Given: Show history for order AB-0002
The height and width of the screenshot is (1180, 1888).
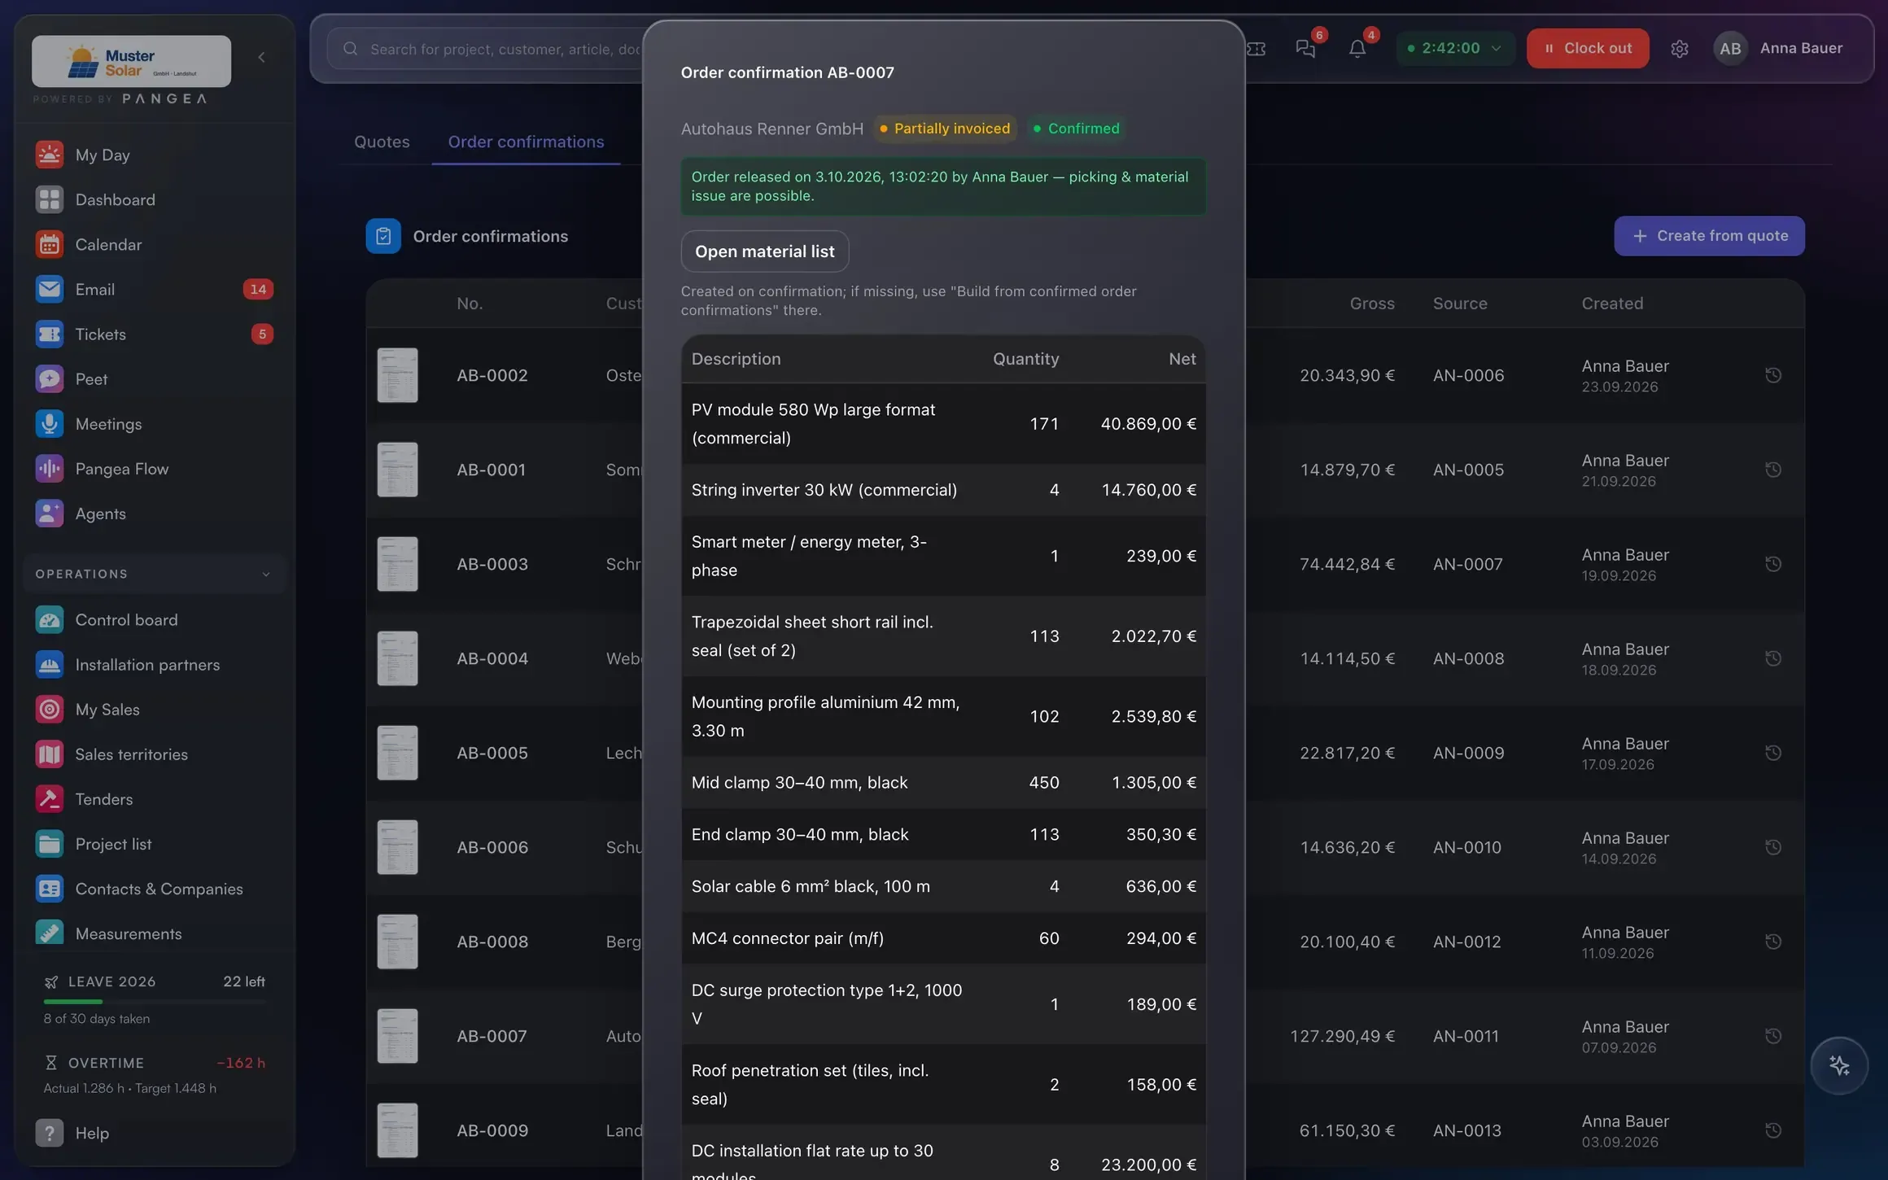Looking at the screenshot, I should [1772, 375].
